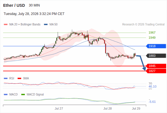The width and height of the screenshot is (167, 113).
Task: Click the RSI legend color marker
Action: pyautogui.click(x=6, y=79)
